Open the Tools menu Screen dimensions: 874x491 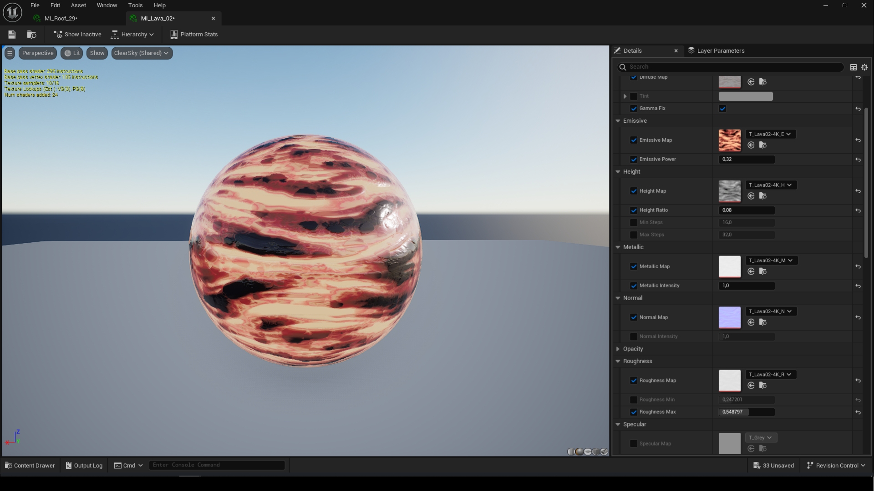pyautogui.click(x=135, y=5)
